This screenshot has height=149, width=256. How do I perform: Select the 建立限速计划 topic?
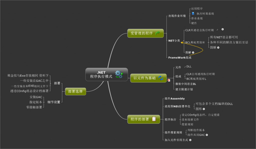point(184,89)
